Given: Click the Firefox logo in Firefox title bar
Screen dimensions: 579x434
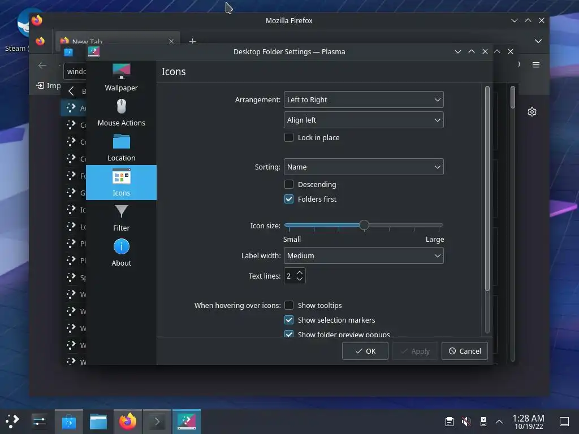Looking at the screenshot, I should click(37, 20).
